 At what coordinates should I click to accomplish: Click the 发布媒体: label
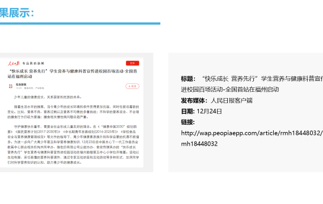coord(194,100)
